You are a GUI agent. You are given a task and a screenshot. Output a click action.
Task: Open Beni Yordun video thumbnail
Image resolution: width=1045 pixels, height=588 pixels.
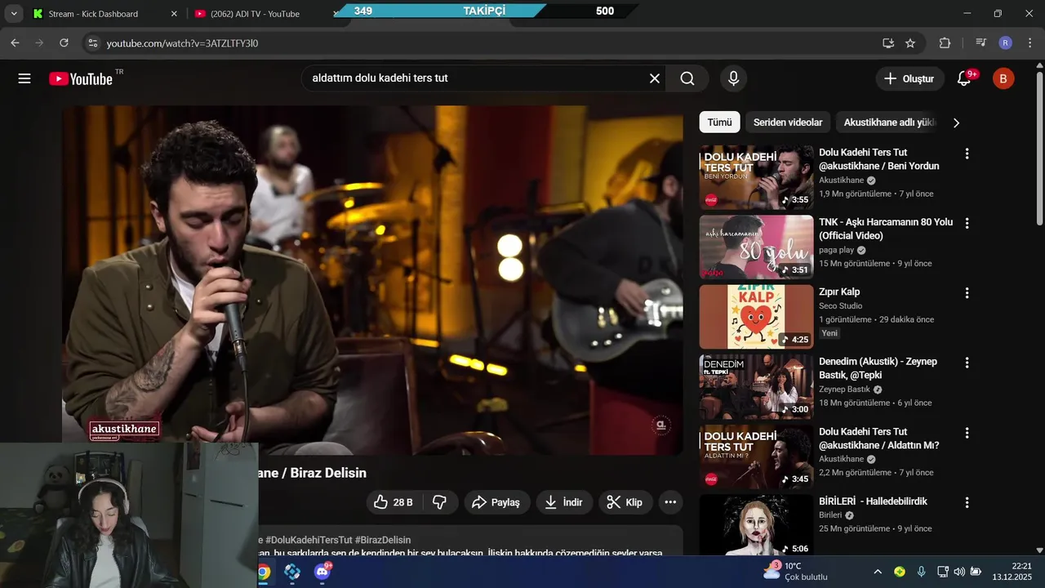pyautogui.click(x=756, y=177)
